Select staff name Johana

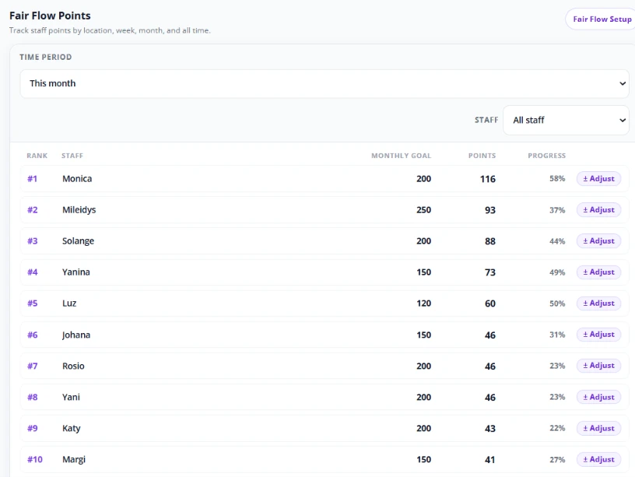(75, 335)
